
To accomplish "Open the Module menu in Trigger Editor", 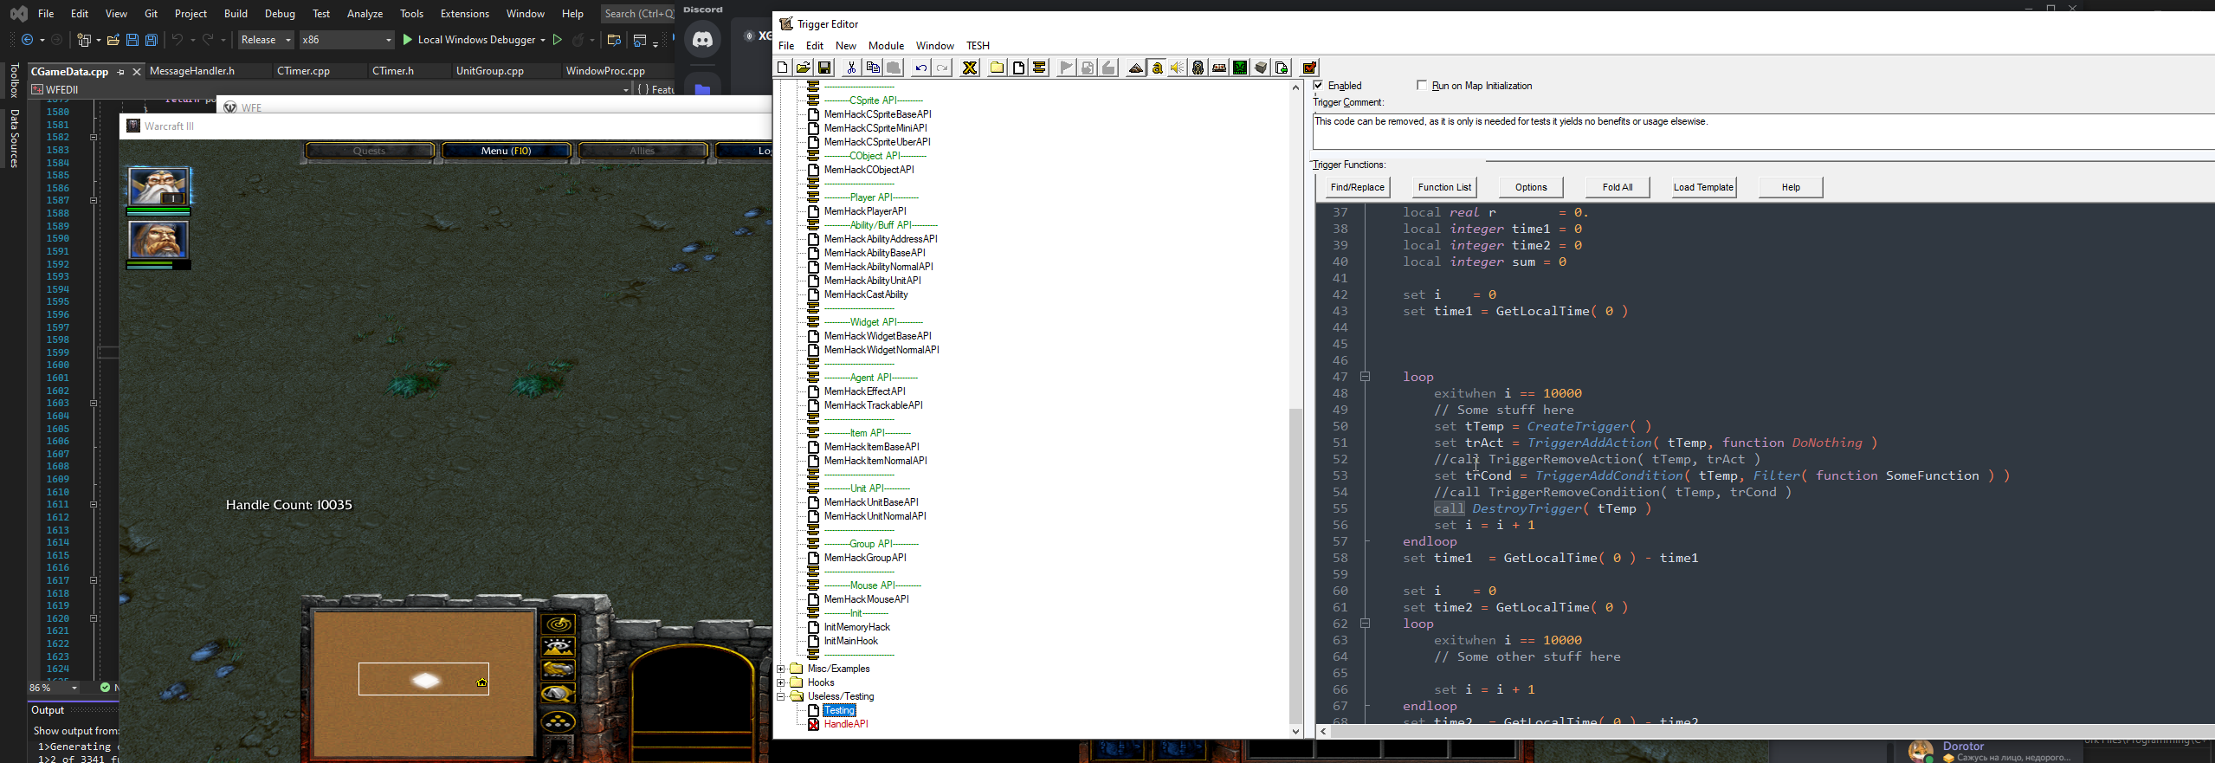I will pos(885,46).
